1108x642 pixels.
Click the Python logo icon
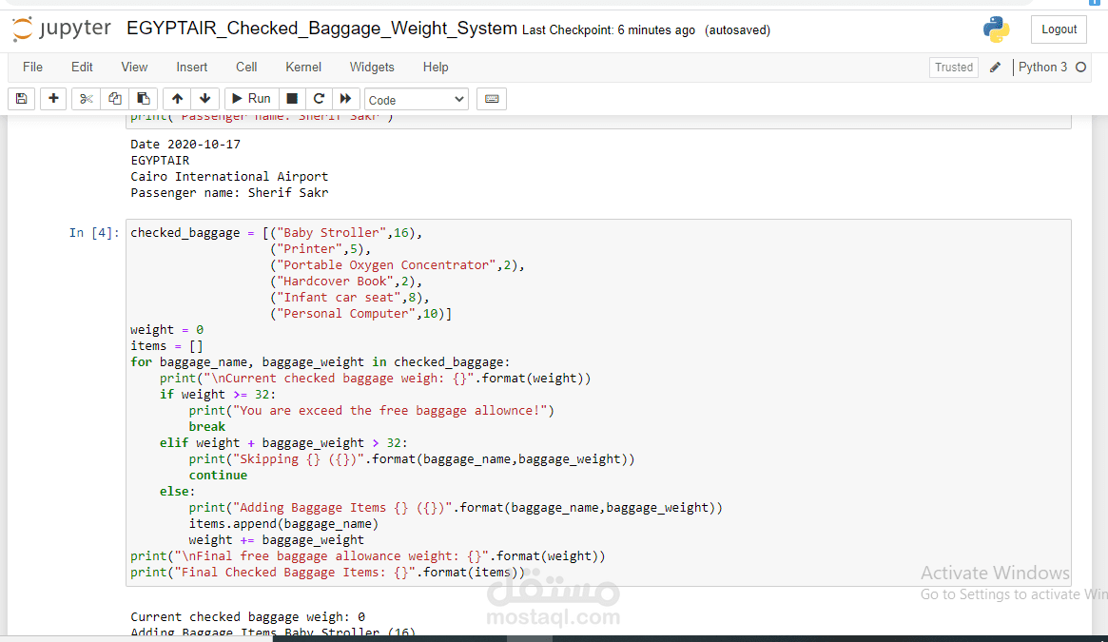[x=997, y=29]
